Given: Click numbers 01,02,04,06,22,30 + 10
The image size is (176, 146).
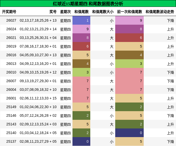Looking at the screenshot, I should (x=38, y=107).
